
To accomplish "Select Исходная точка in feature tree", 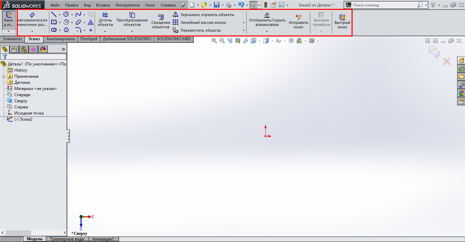I will (x=29, y=113).
